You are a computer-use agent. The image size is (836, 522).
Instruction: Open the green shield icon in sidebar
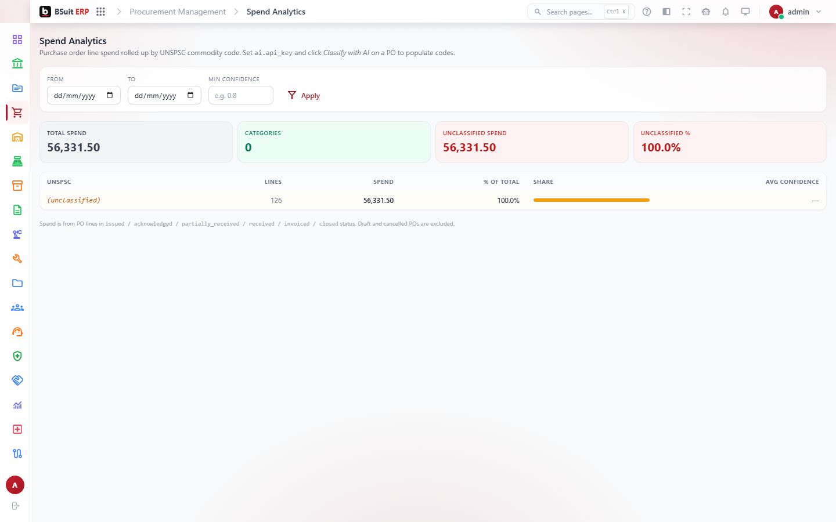17,356
